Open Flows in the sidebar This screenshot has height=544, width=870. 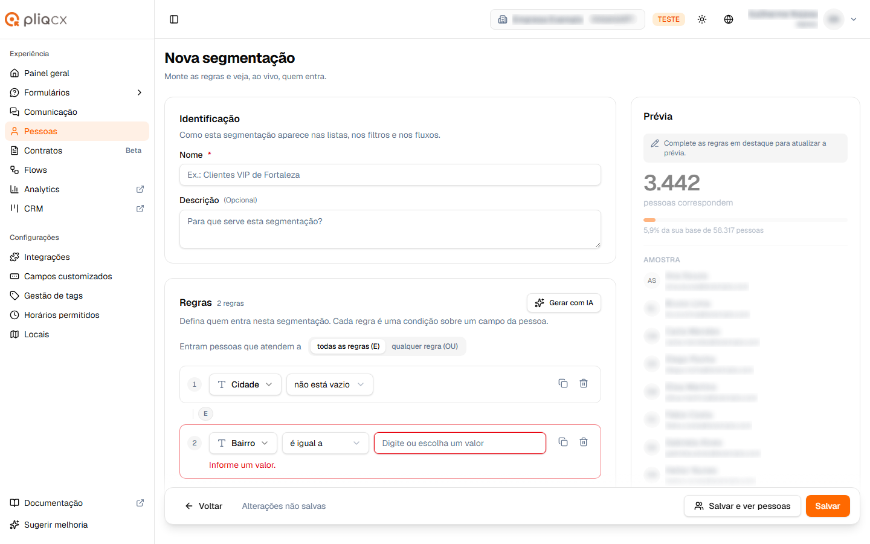77,170
